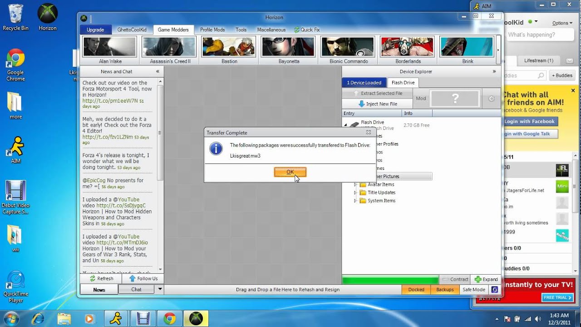Viewport: 581px width, 327px height.
Task: Open the Upgrade tab in Horizon
Action: point(95,30)
